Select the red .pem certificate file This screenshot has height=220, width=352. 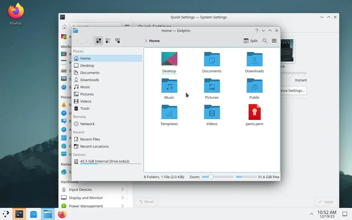coord(254,112)
